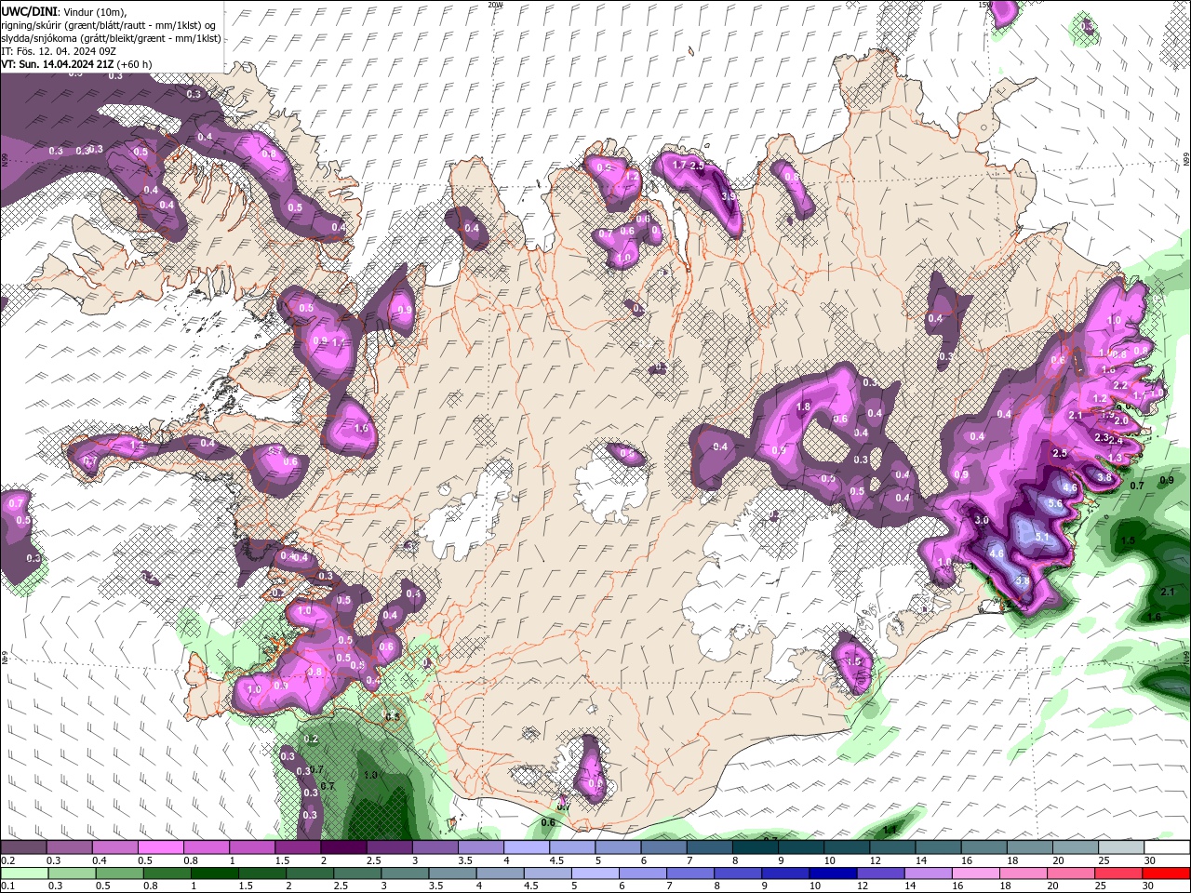Click the 'IT: Fös. 12. 04. 2024 09Z' line

(59, 51)
